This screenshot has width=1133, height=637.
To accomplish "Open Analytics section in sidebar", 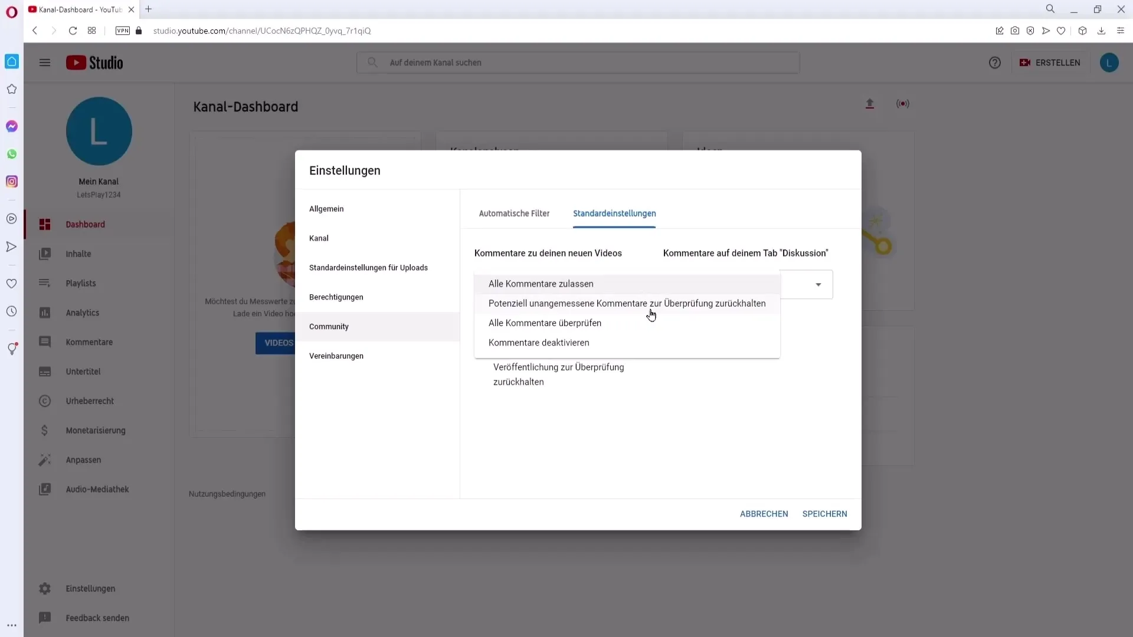I will (81, 312).
